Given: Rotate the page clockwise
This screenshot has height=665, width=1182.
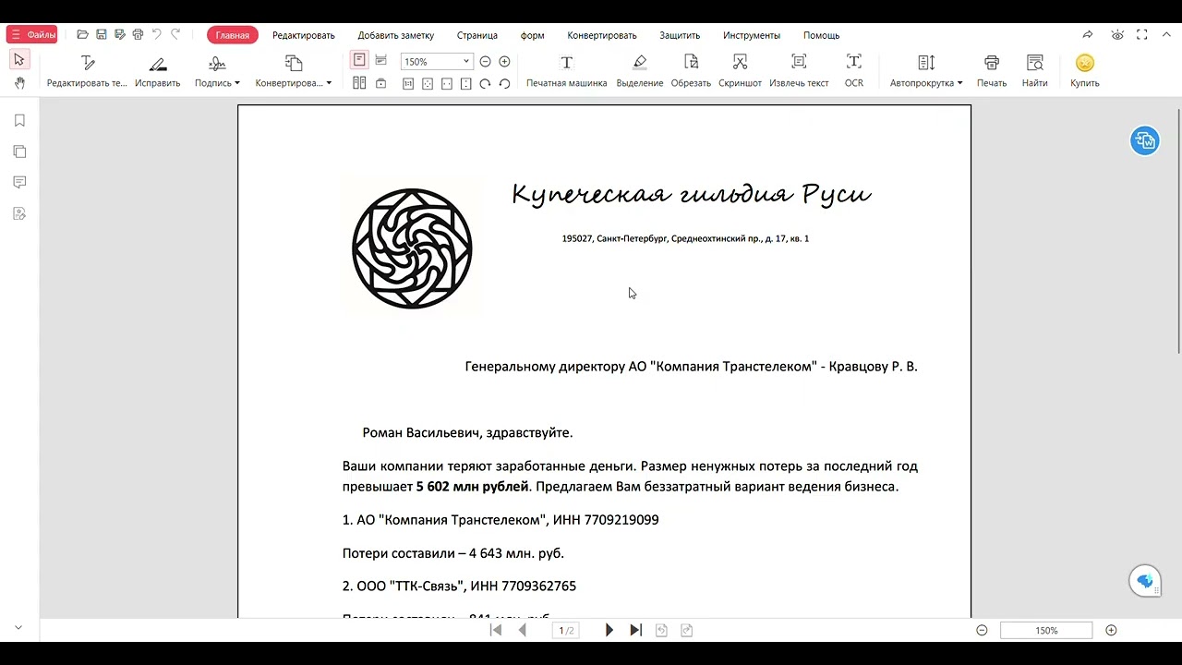Looking at the screenshot, I should [485, 83].
